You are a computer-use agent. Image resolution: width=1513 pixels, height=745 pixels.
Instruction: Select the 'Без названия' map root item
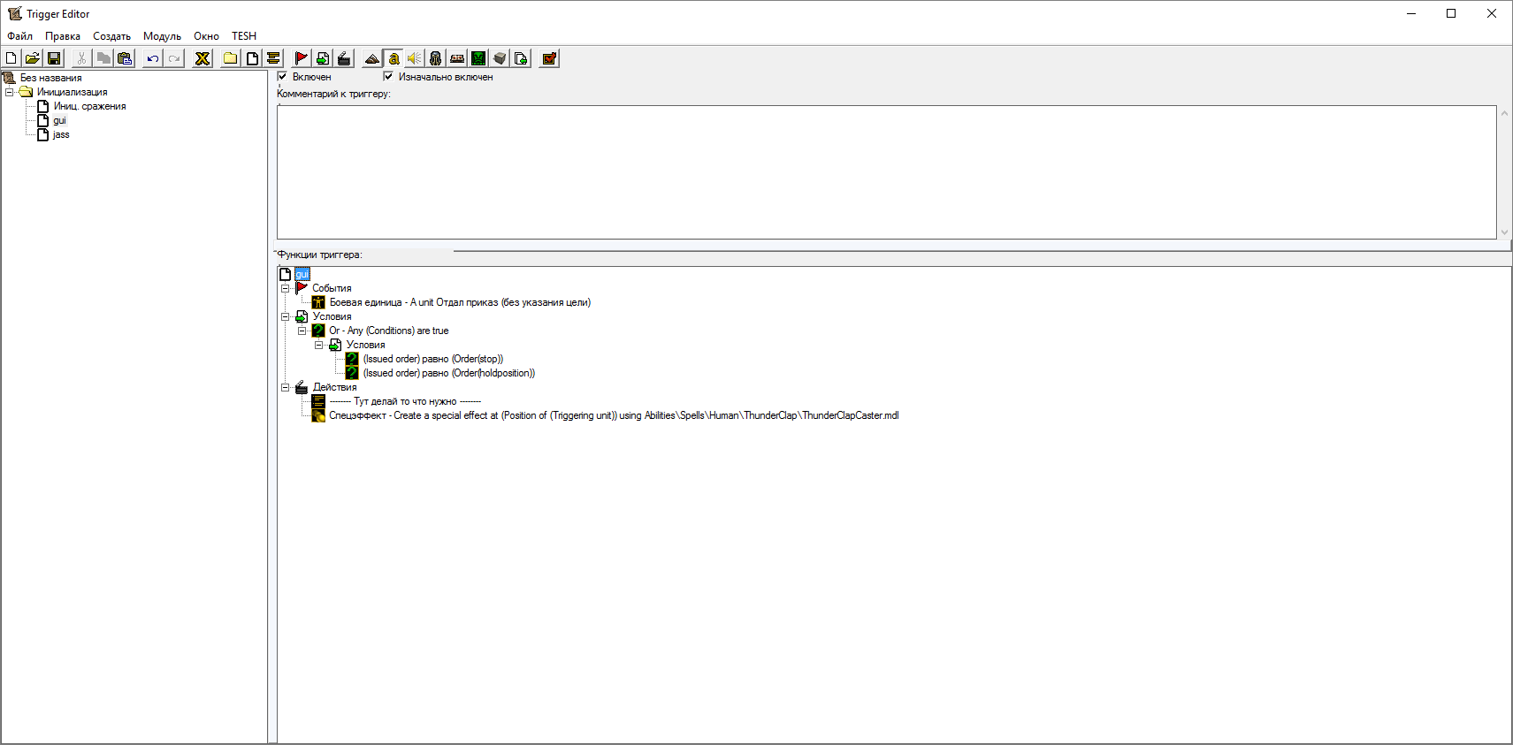[51, 78]
